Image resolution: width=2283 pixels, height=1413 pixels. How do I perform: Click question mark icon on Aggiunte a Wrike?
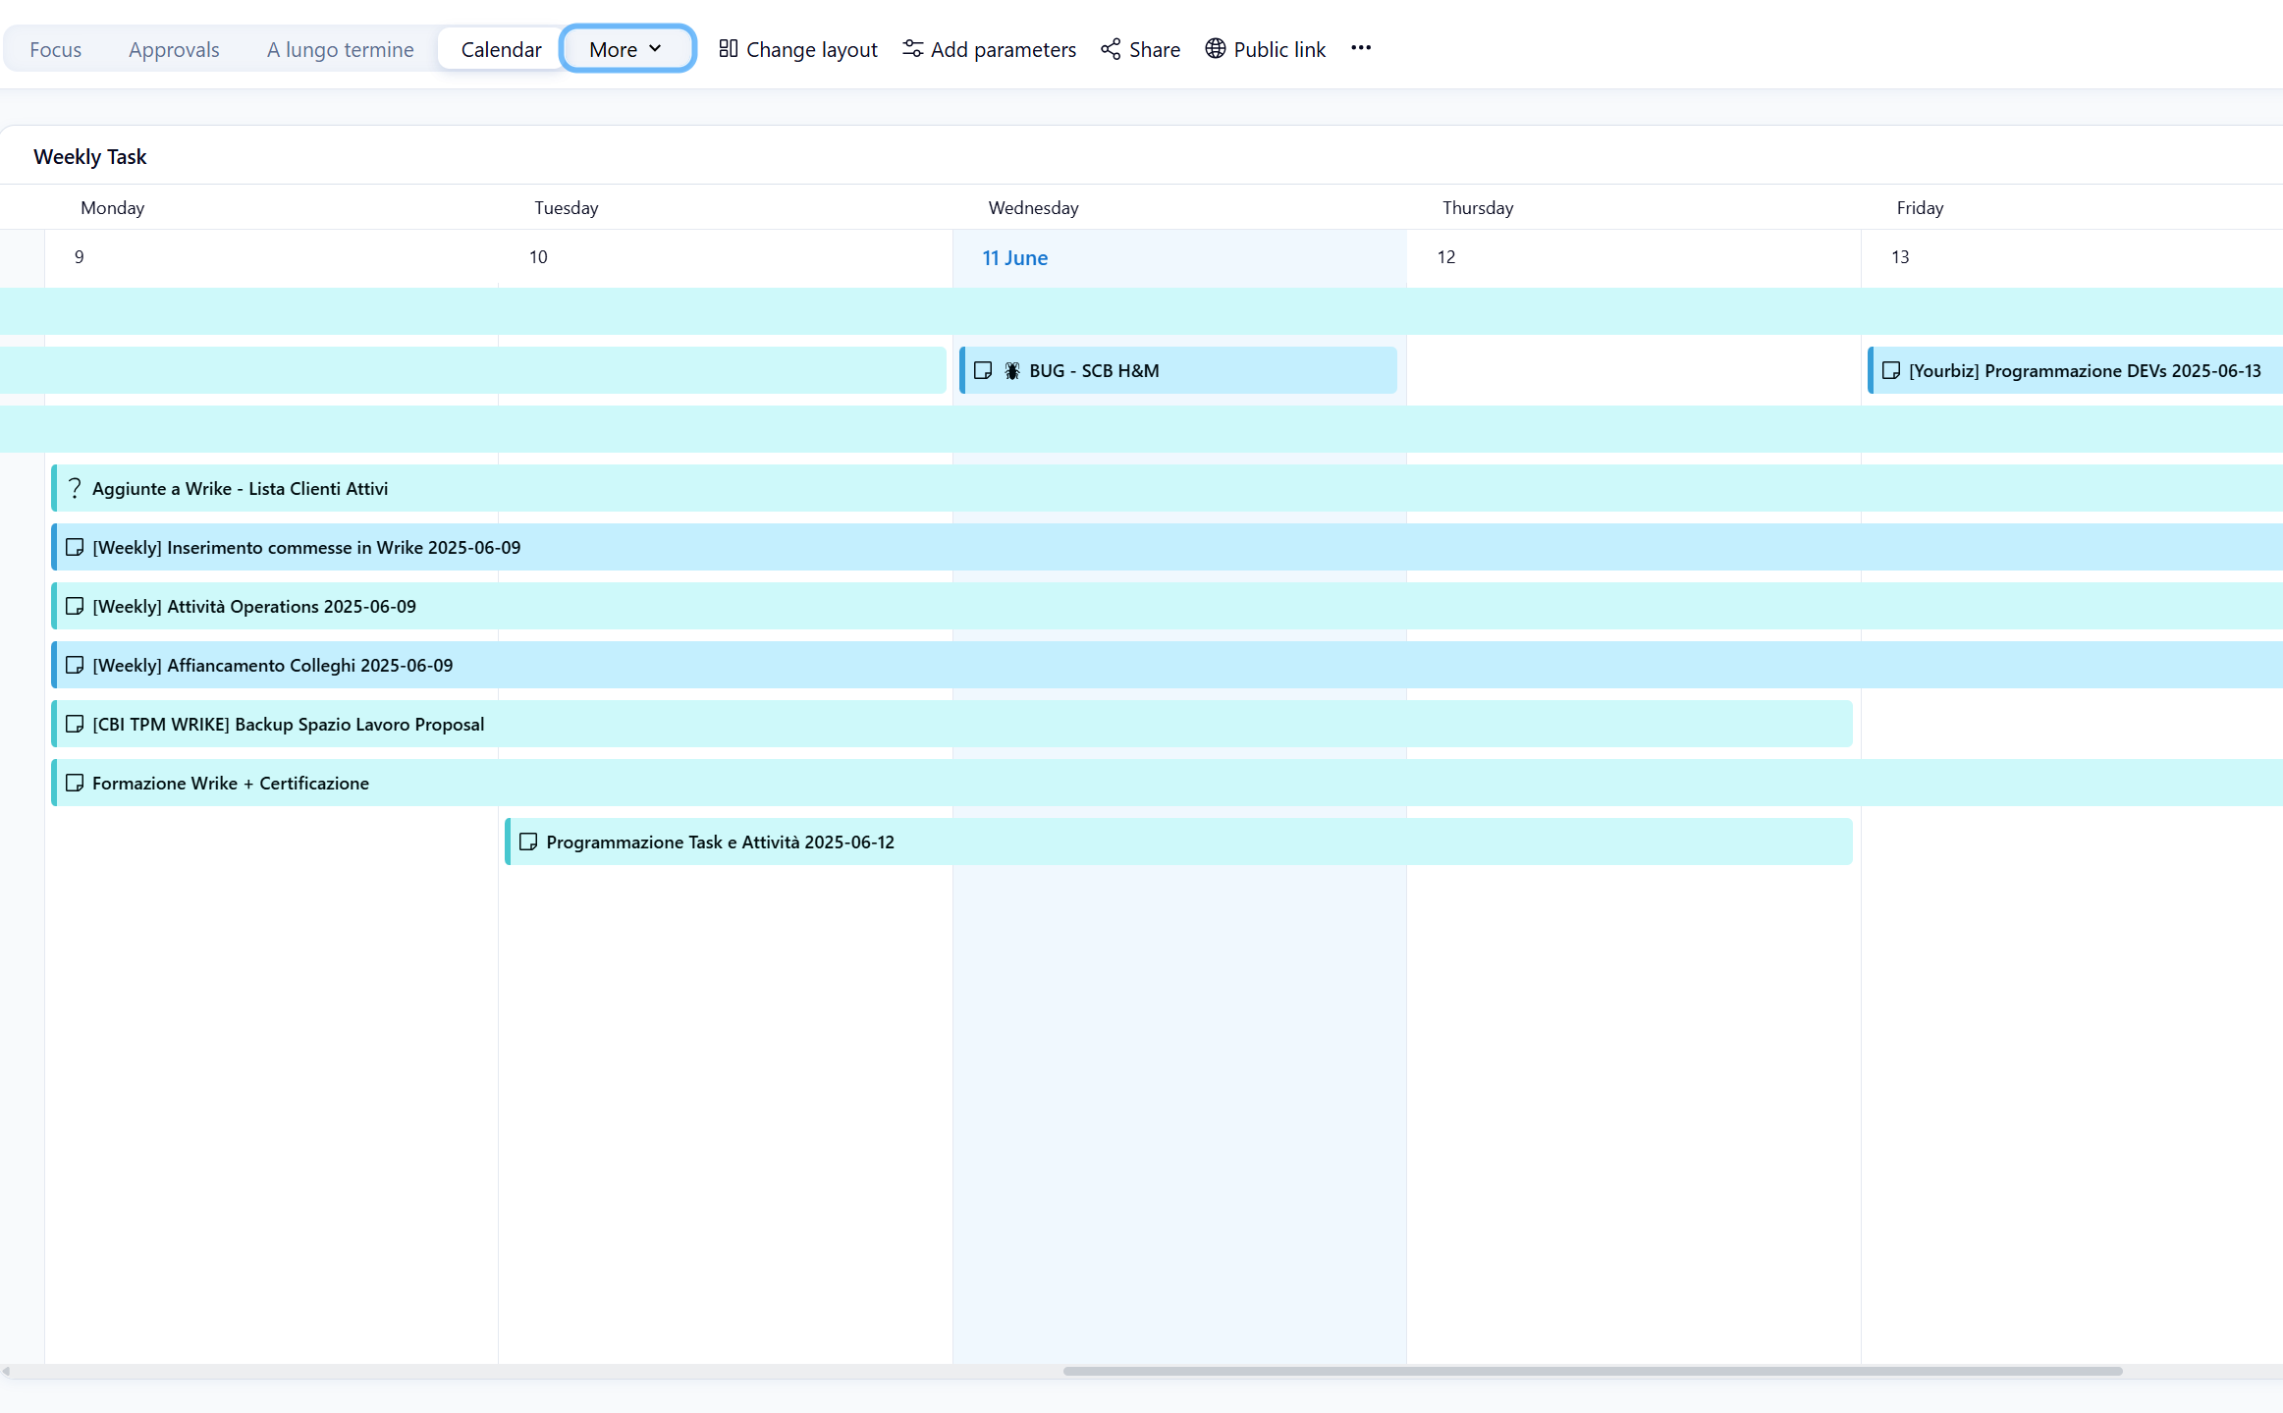click(75, 488)
